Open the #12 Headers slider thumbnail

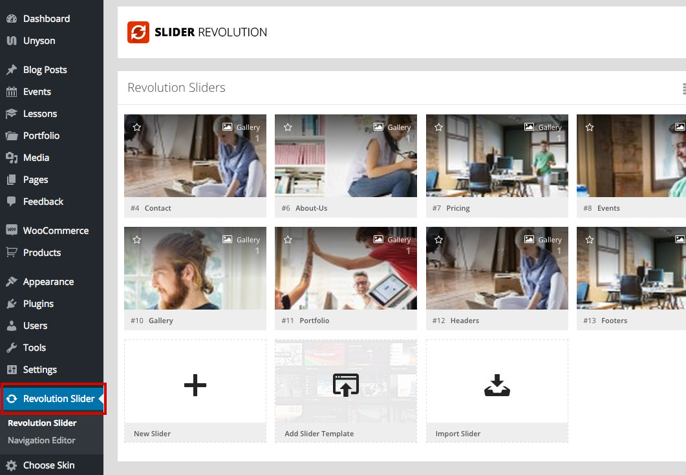point(497,268)
